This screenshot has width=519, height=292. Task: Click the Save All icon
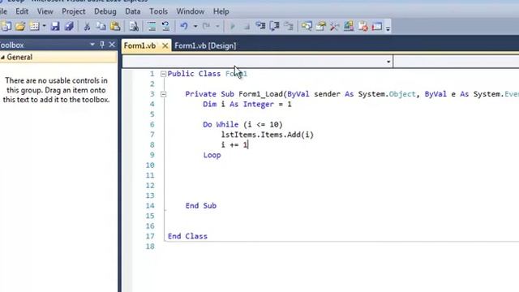point(69,26)
